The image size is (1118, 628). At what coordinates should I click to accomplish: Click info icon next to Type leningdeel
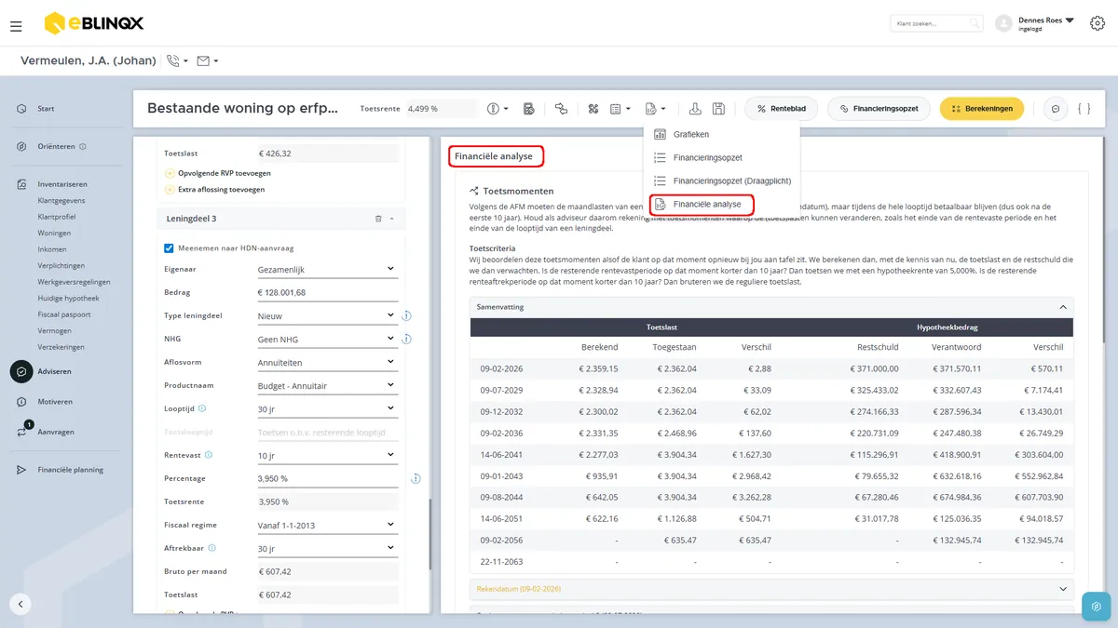407,316
